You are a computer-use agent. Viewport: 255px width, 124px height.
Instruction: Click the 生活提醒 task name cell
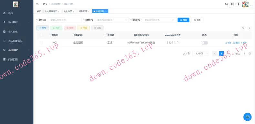[x=78, y=43]
